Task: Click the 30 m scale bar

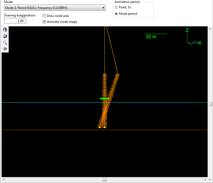Action: tap(156, 34)
